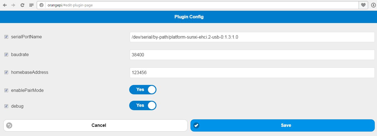Toggle the homebaseAddress checkbox
377x136 pixels.
tap(6, 72)
